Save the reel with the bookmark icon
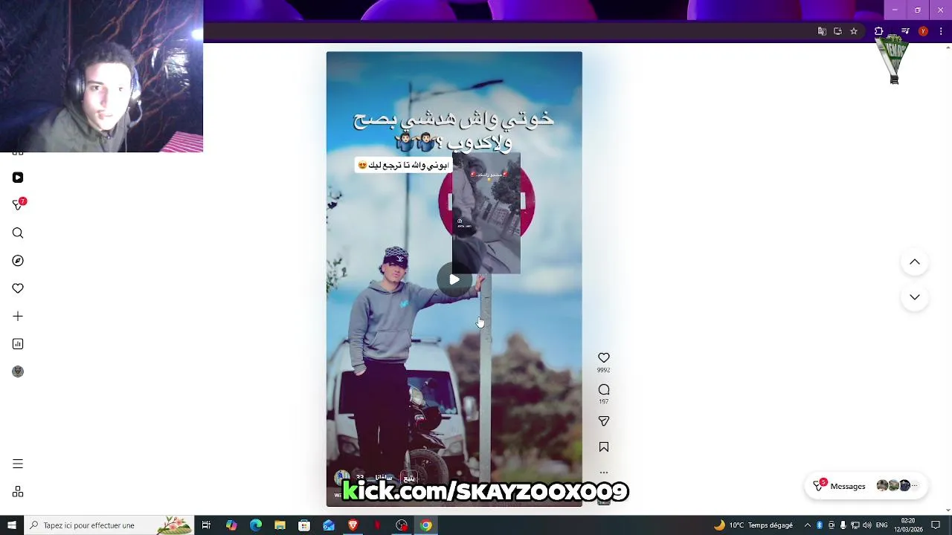Image resolution: width=952 pixels, height=535 pixels. 604,447
